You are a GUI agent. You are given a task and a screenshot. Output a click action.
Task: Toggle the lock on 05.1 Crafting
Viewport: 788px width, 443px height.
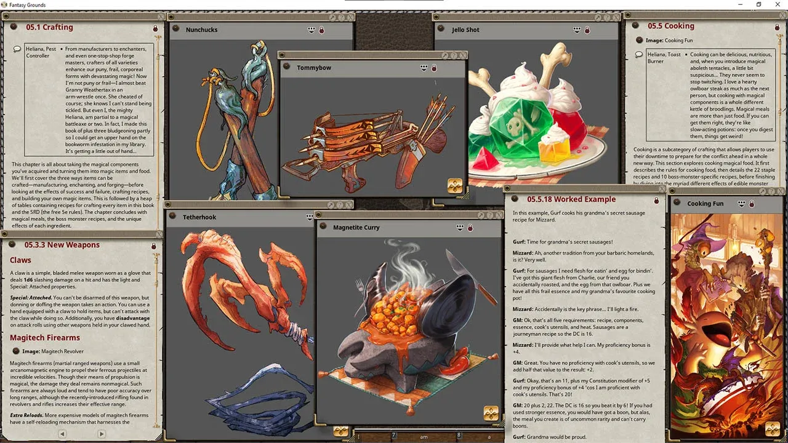[x=155, y=28]
